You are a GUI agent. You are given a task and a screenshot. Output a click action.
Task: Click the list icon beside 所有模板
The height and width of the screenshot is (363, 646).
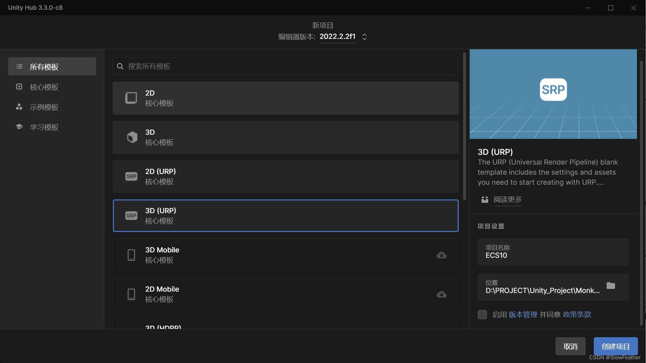(19, 66)
